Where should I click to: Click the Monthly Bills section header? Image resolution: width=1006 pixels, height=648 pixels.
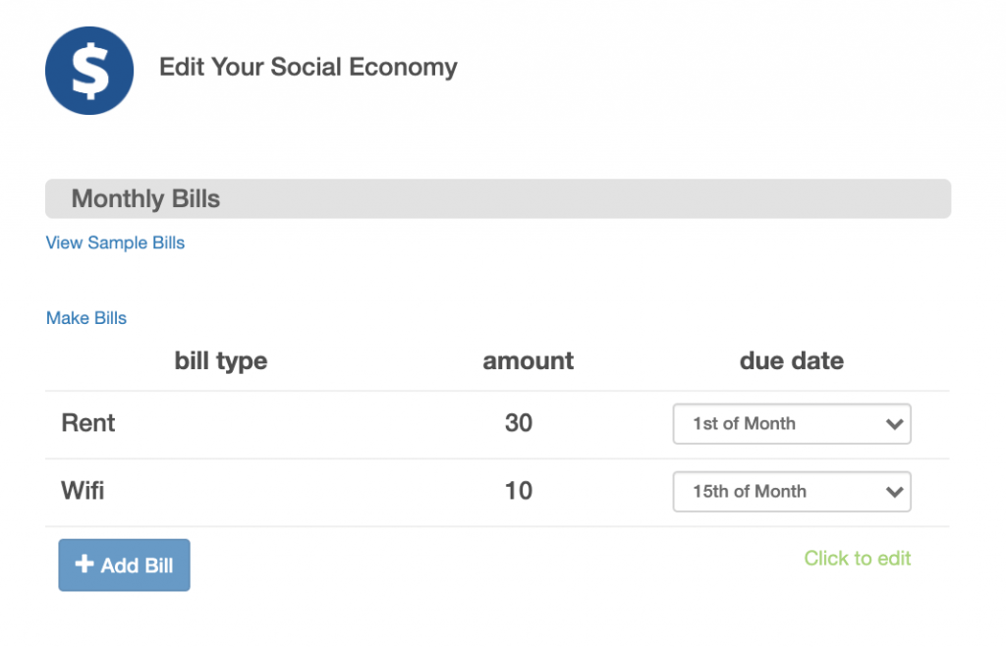[145, 199]
